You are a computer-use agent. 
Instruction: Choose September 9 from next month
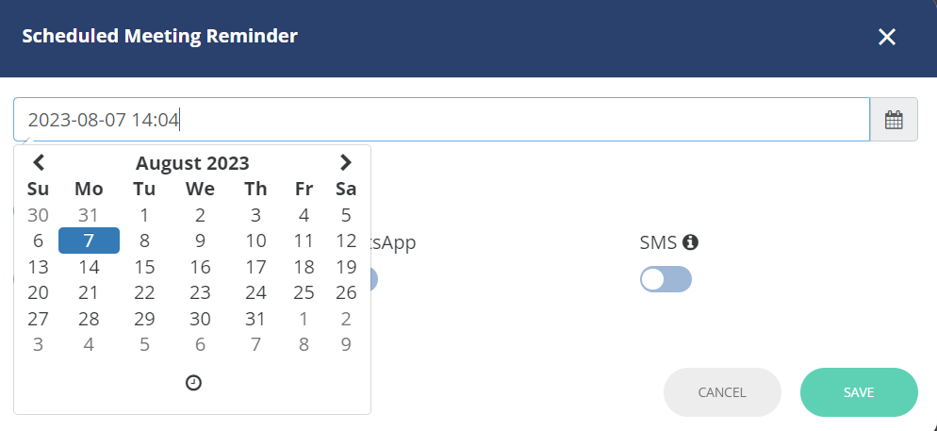point(346,344)
